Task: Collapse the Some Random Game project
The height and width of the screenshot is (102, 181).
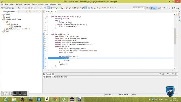Action: [x=2, y=20]
